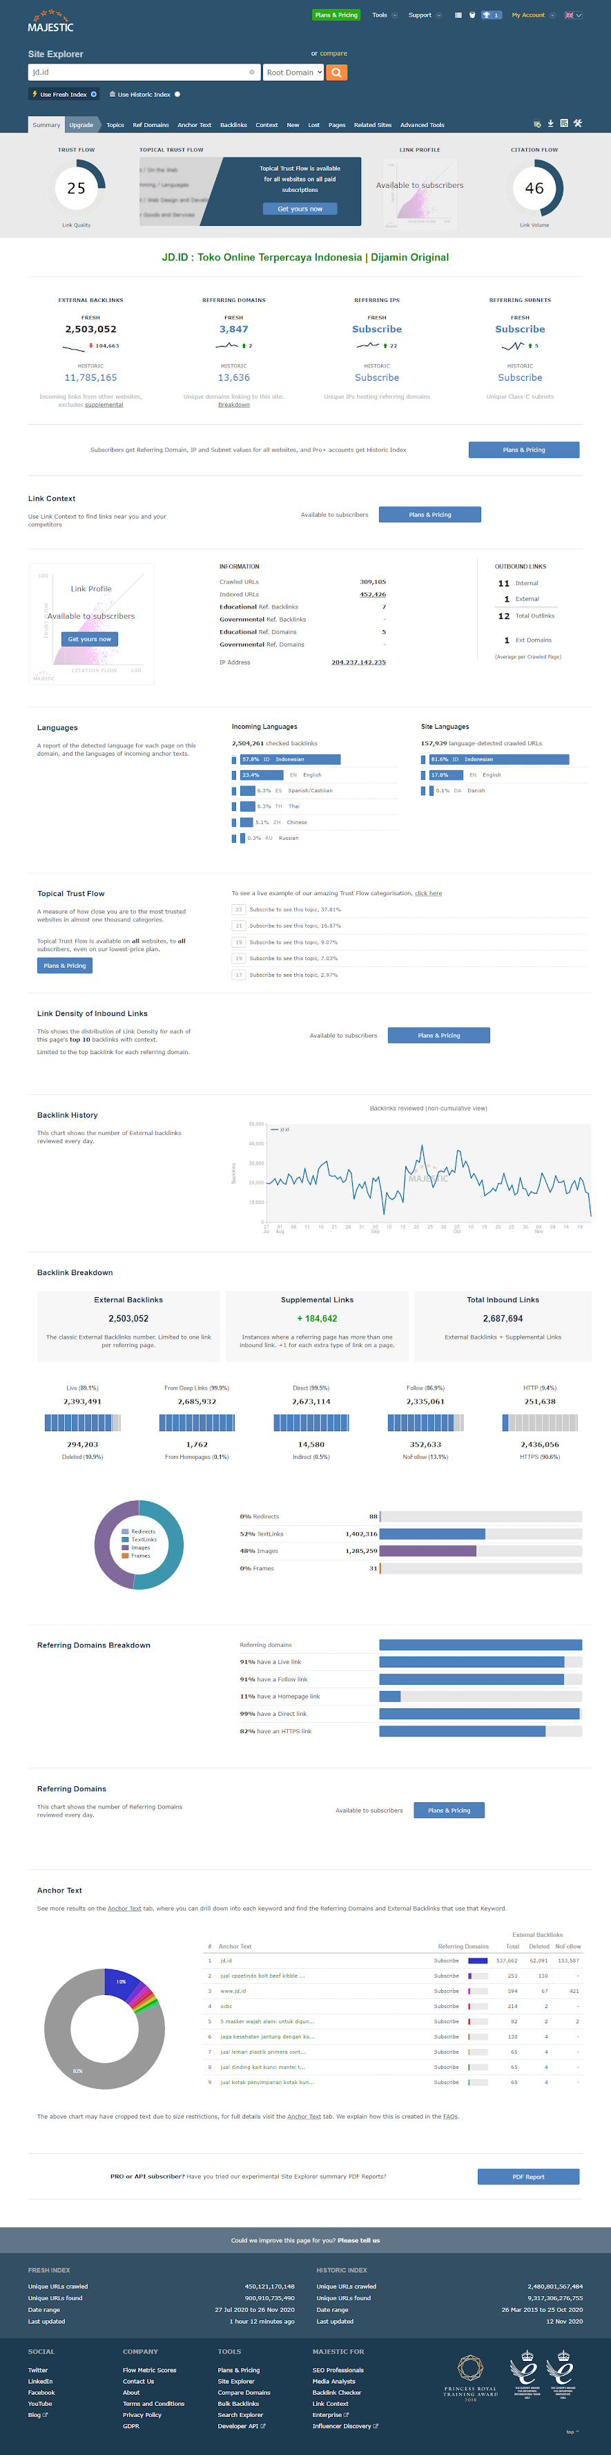The image size is (611, 2455).
Task: Click the supplemental link under External Backlinks
Action: tap(104, 405)
